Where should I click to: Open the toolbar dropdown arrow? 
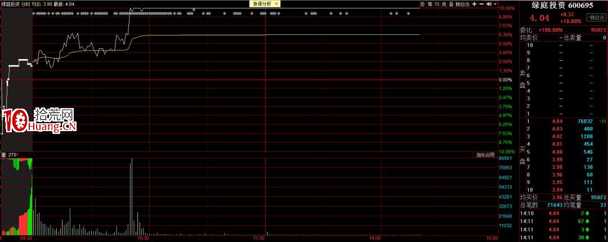coord(495,4)
